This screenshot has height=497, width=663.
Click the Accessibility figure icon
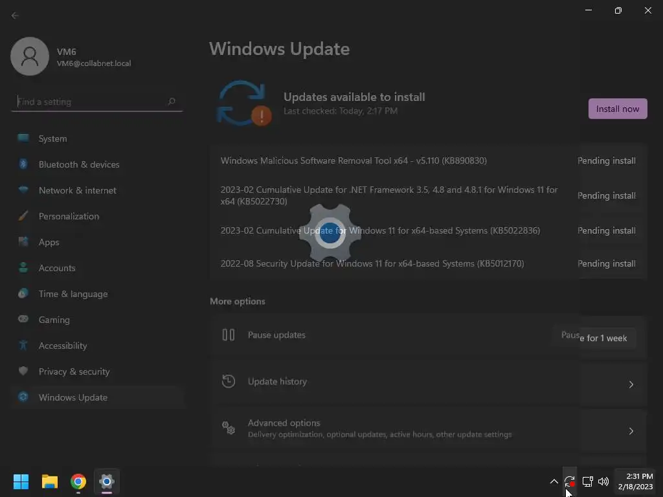(23, 345)
